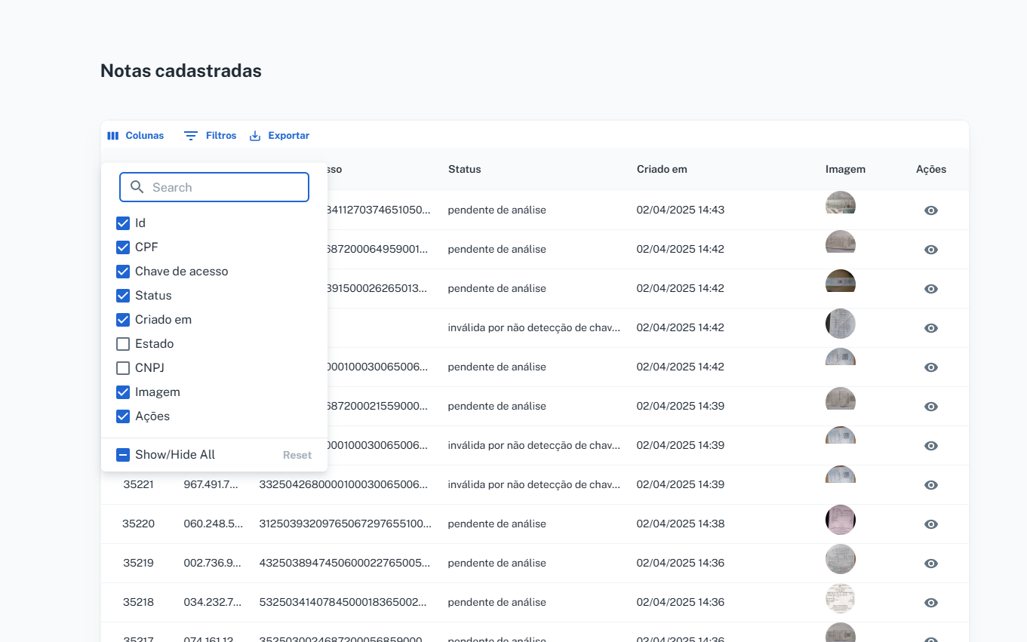Enable the CNPJ column checkbox

coord(123,368)
